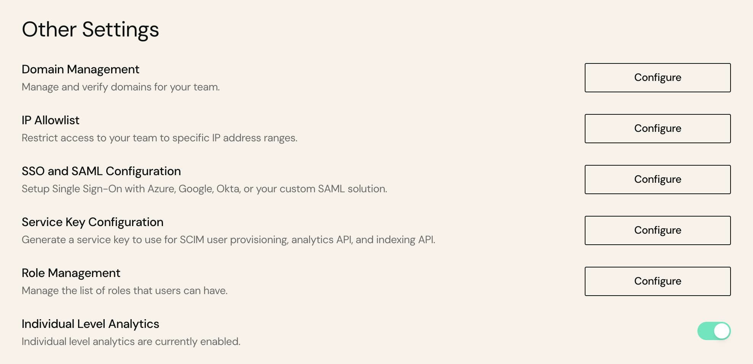The width and height of the screenshot is (753, 364).
Task: Select the SSO and SAML Configuration title
Action: point(101,171)
